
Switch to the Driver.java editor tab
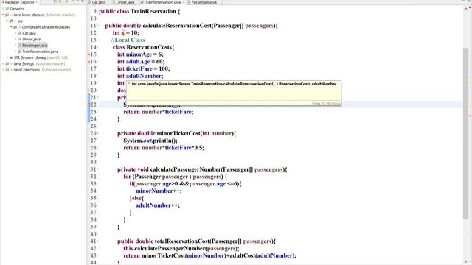point(123,2)
